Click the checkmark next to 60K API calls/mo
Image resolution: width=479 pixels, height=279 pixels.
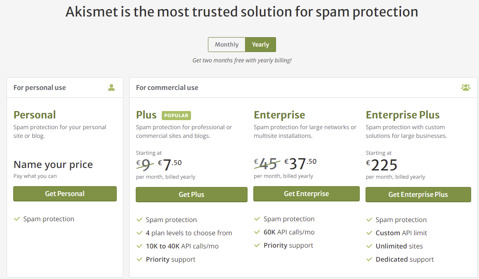257,232
